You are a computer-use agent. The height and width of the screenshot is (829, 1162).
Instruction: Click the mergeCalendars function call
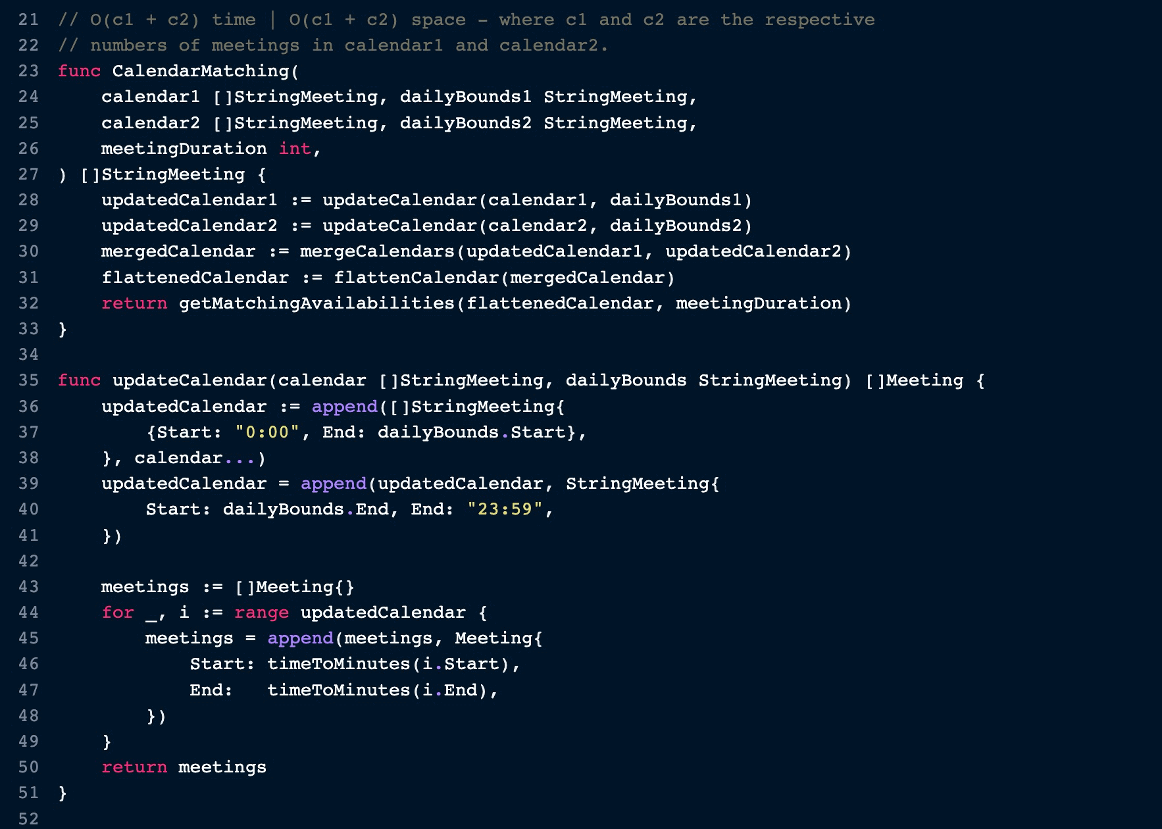pyautogui.click(x=377, y=251)
